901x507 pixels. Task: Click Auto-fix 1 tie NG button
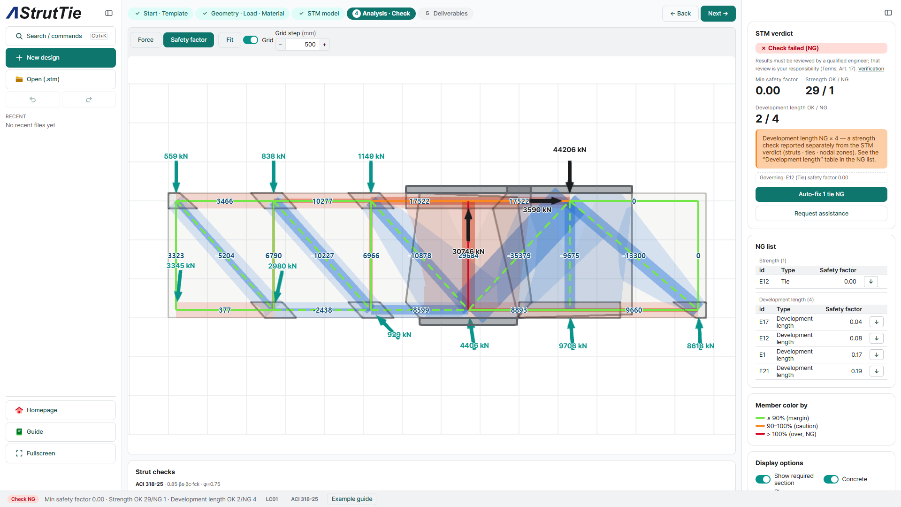click(821, 194)
